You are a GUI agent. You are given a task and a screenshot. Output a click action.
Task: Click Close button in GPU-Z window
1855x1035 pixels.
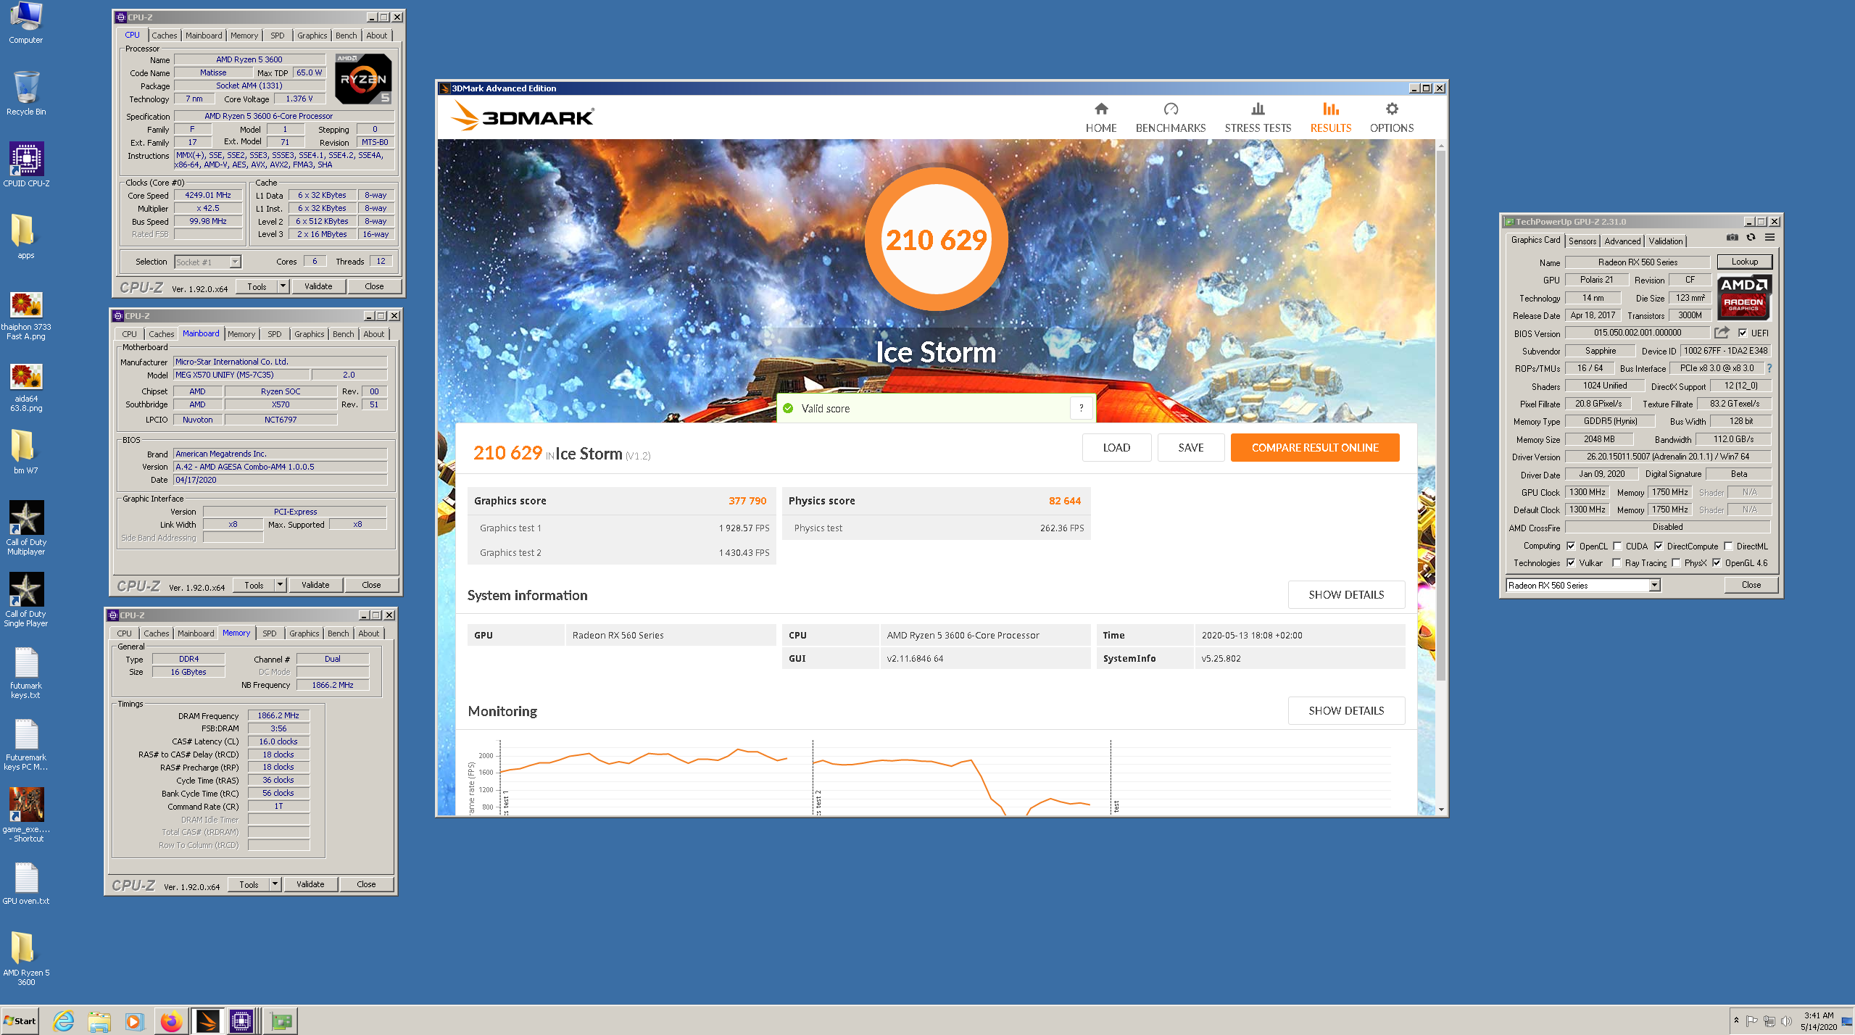pyautogui.click(x=1751, y=585)
